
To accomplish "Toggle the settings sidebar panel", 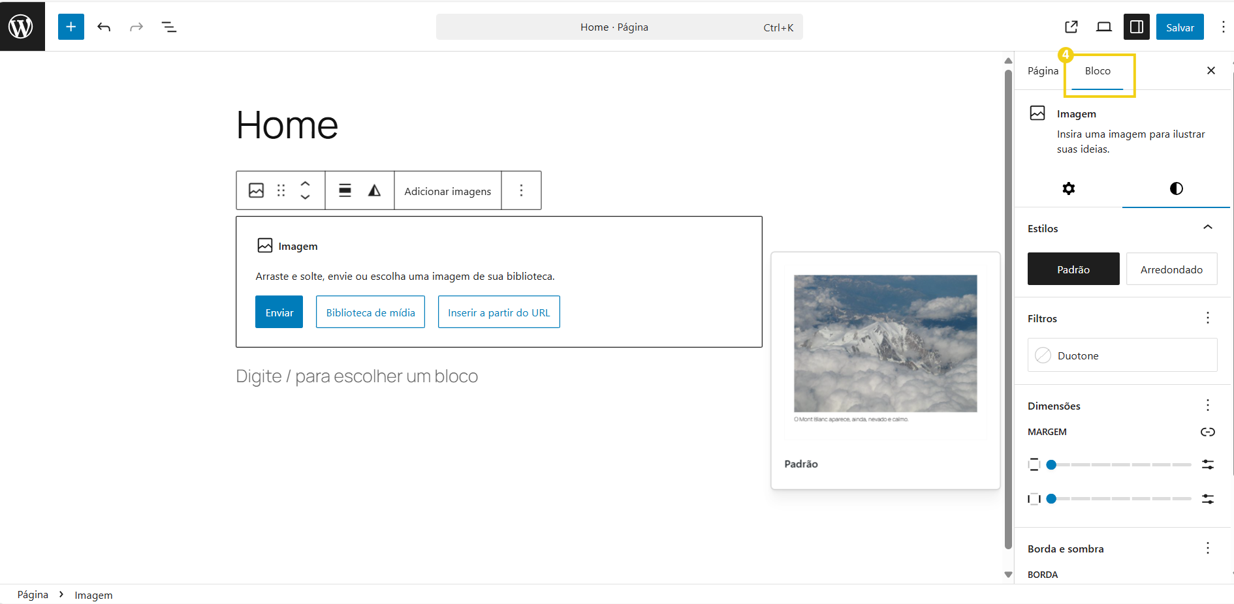I will (x=1137, y=27).
